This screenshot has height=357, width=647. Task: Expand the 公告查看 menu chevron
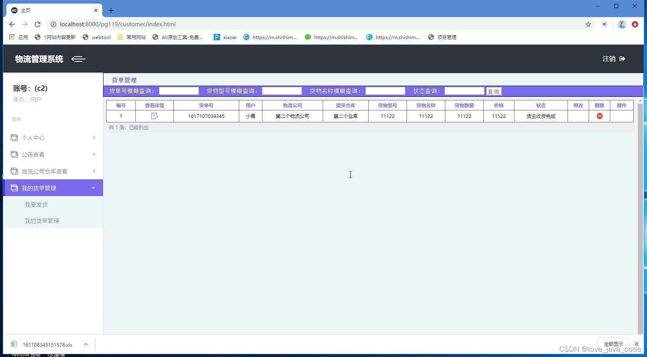point(94,154)
